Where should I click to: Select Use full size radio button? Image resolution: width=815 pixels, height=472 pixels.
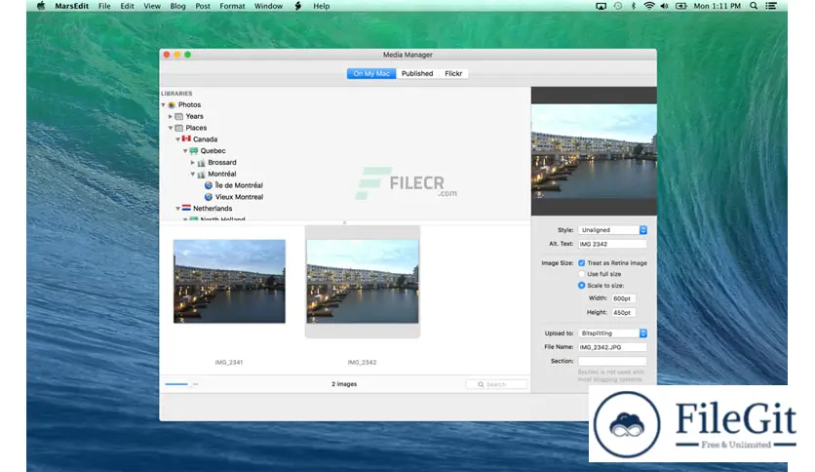click(x=582, y=274)
